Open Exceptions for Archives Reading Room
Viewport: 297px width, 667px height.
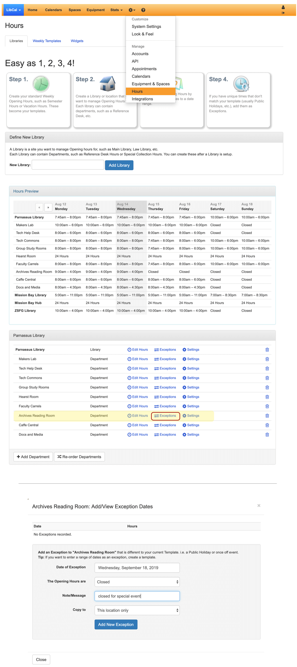coord(165,416)
